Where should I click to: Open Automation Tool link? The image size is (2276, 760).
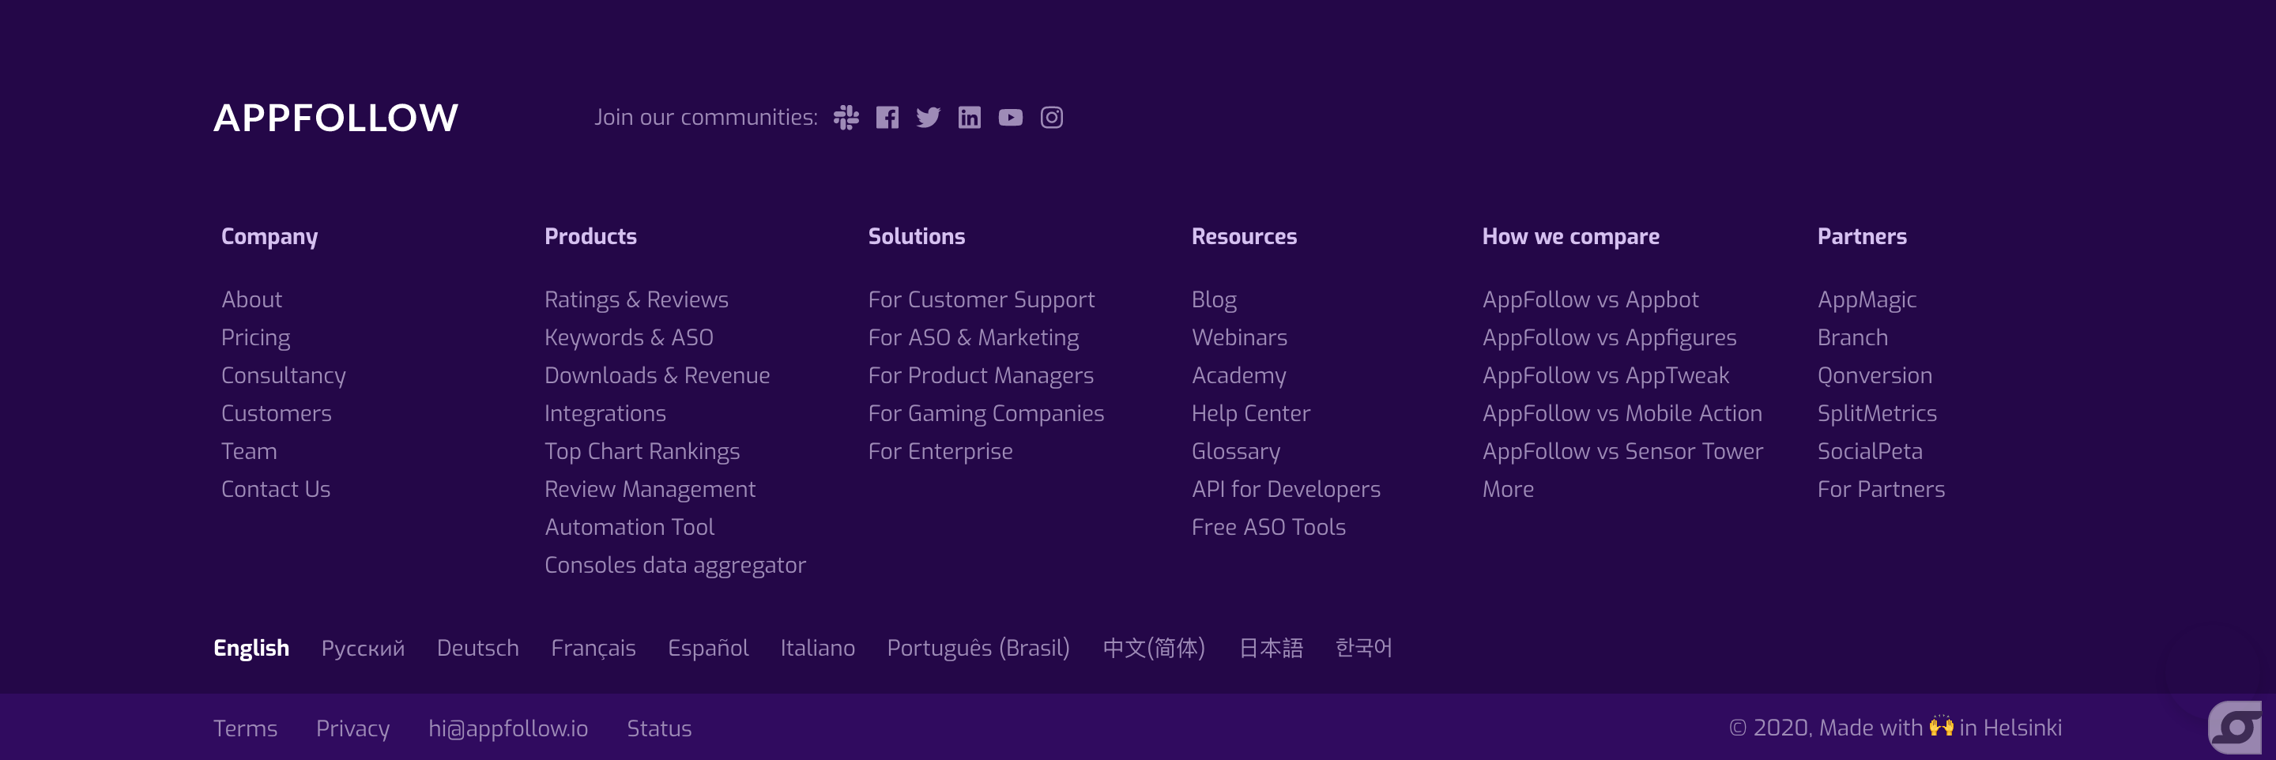coord(630,528)
